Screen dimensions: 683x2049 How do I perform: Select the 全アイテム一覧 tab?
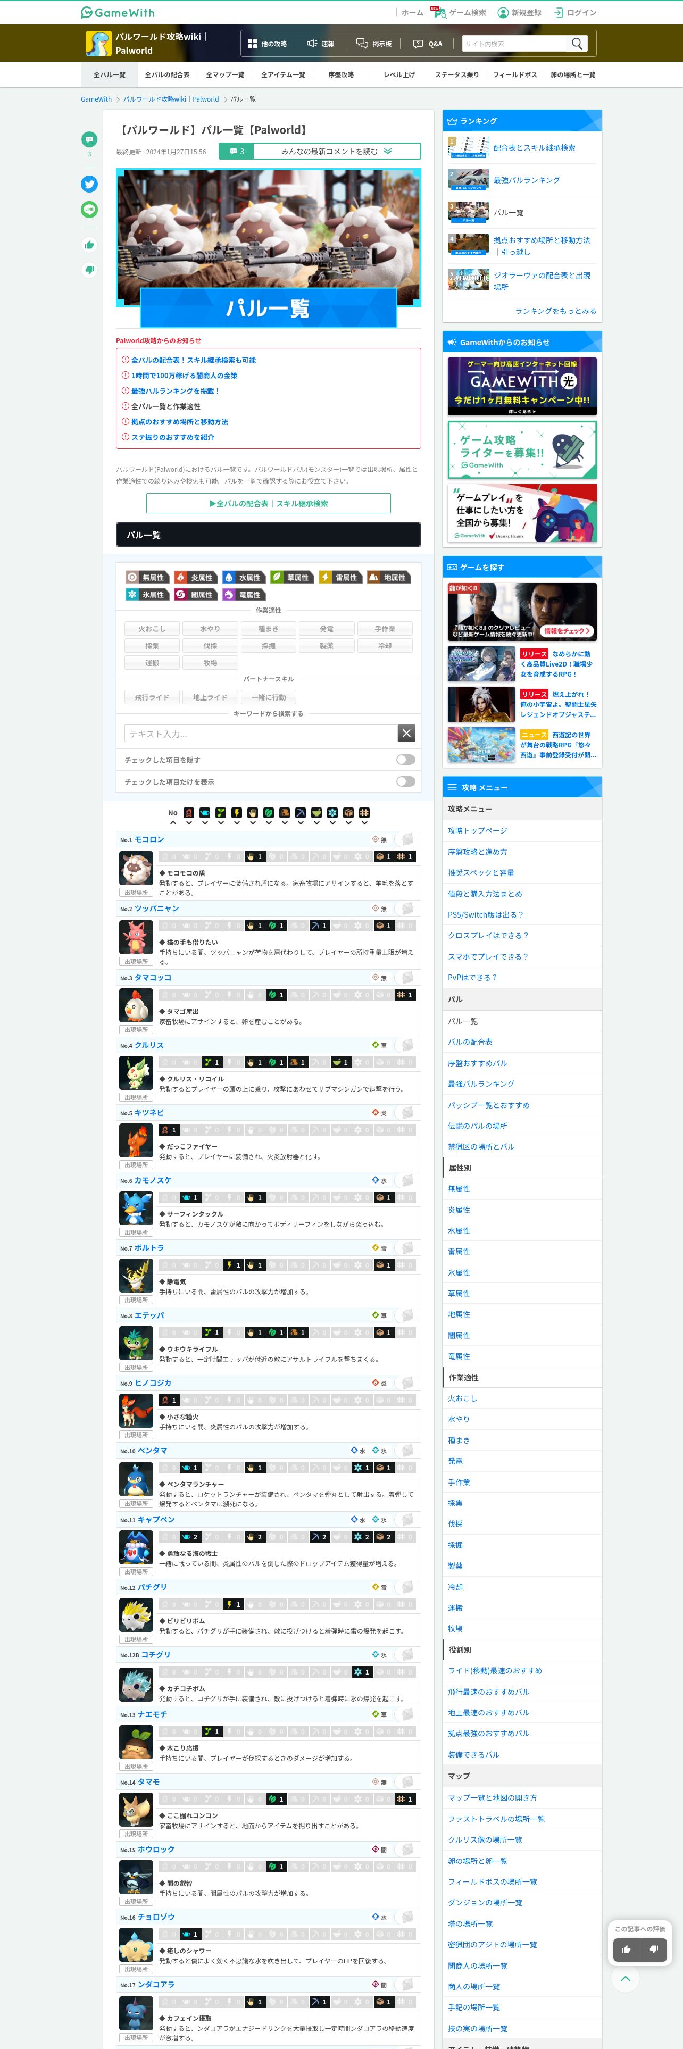coord(283,75)
